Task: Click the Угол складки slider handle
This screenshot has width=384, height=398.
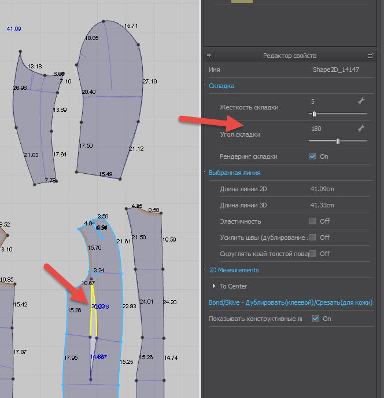Action: point(338,141)
